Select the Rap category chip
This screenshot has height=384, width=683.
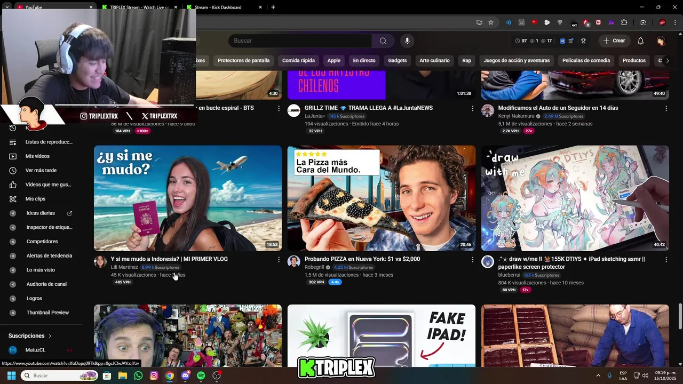[x=467, y=60]
